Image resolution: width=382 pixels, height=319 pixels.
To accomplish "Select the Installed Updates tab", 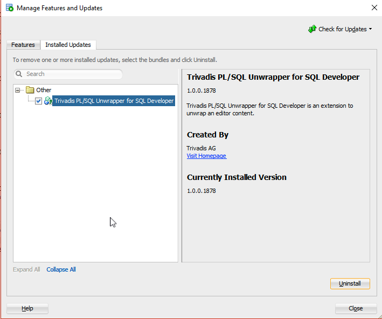I will tap(68, 45).
